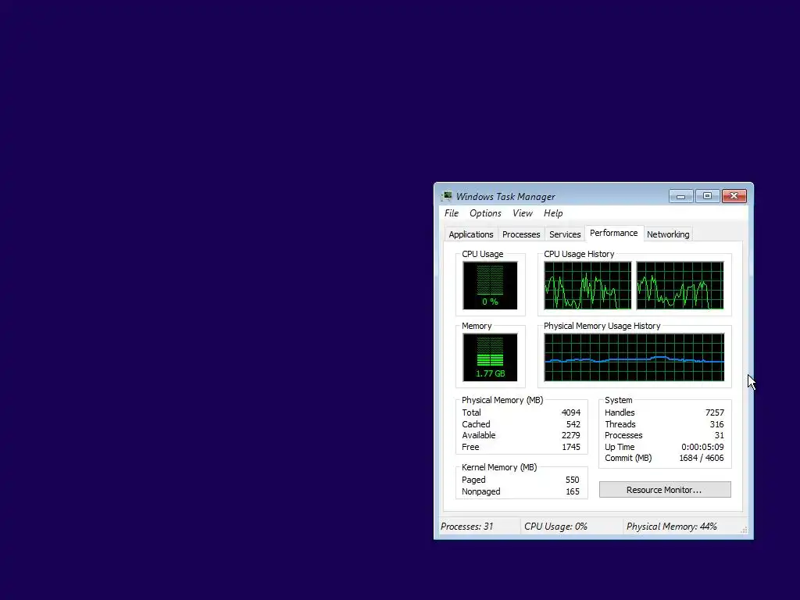Click the Task Manager title bar icon
800x600 pixels.
coord(447,196)
